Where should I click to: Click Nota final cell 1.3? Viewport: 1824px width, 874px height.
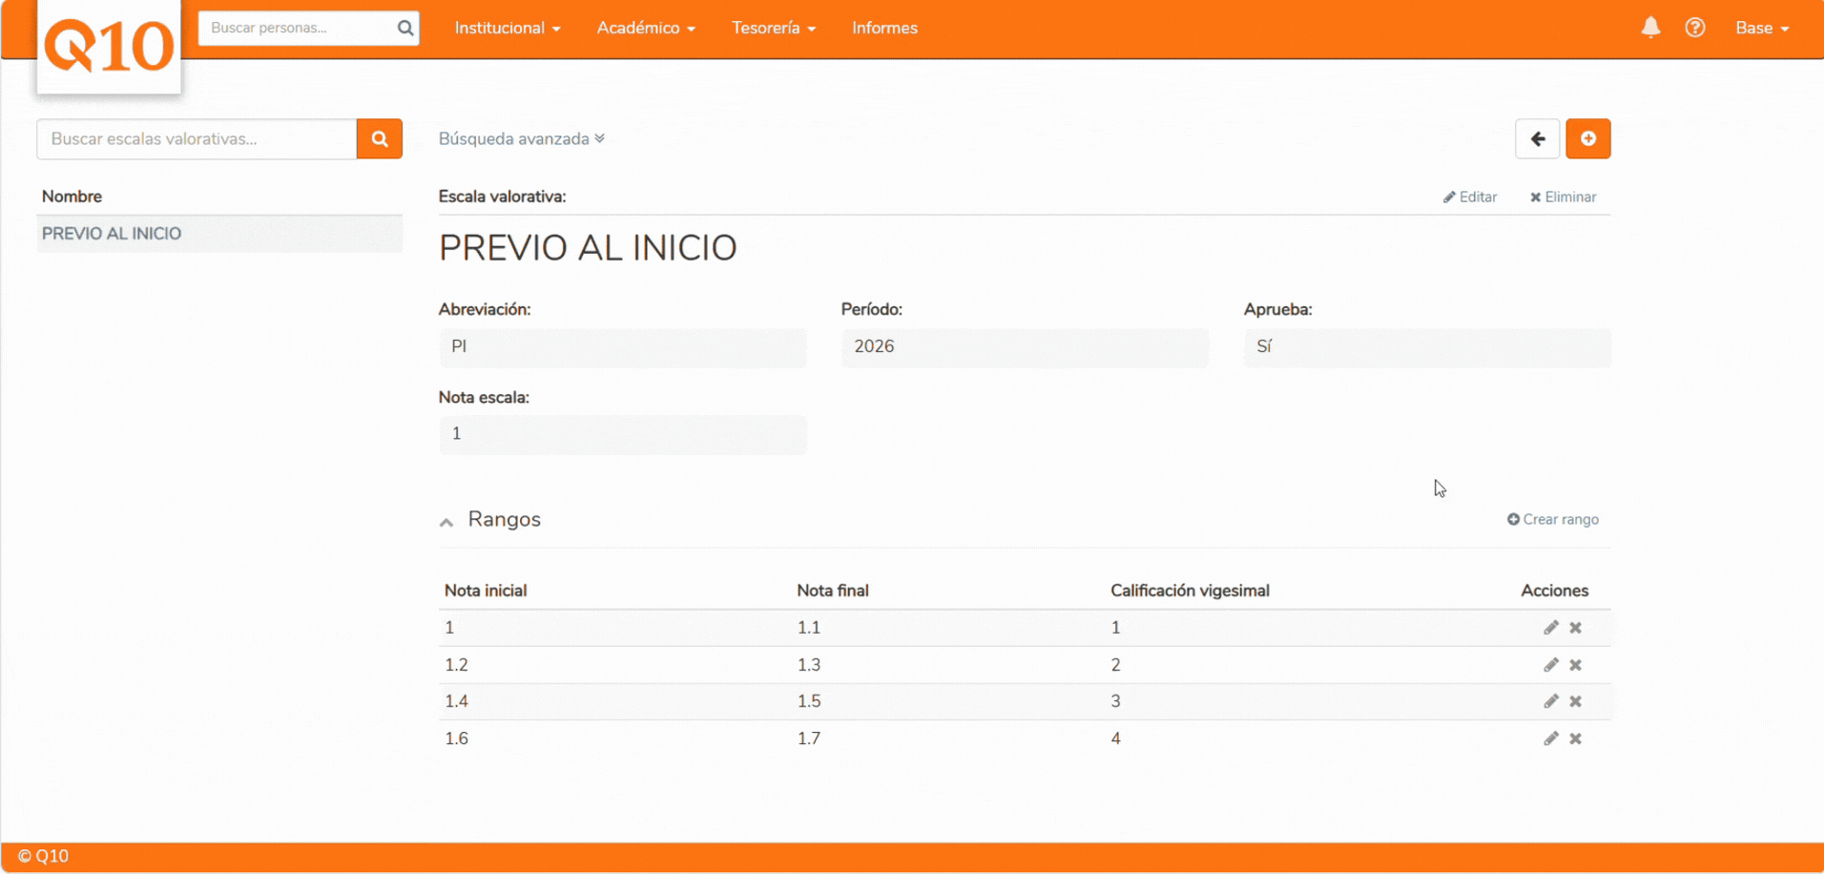pyautogui.click(x=809, y=665)
